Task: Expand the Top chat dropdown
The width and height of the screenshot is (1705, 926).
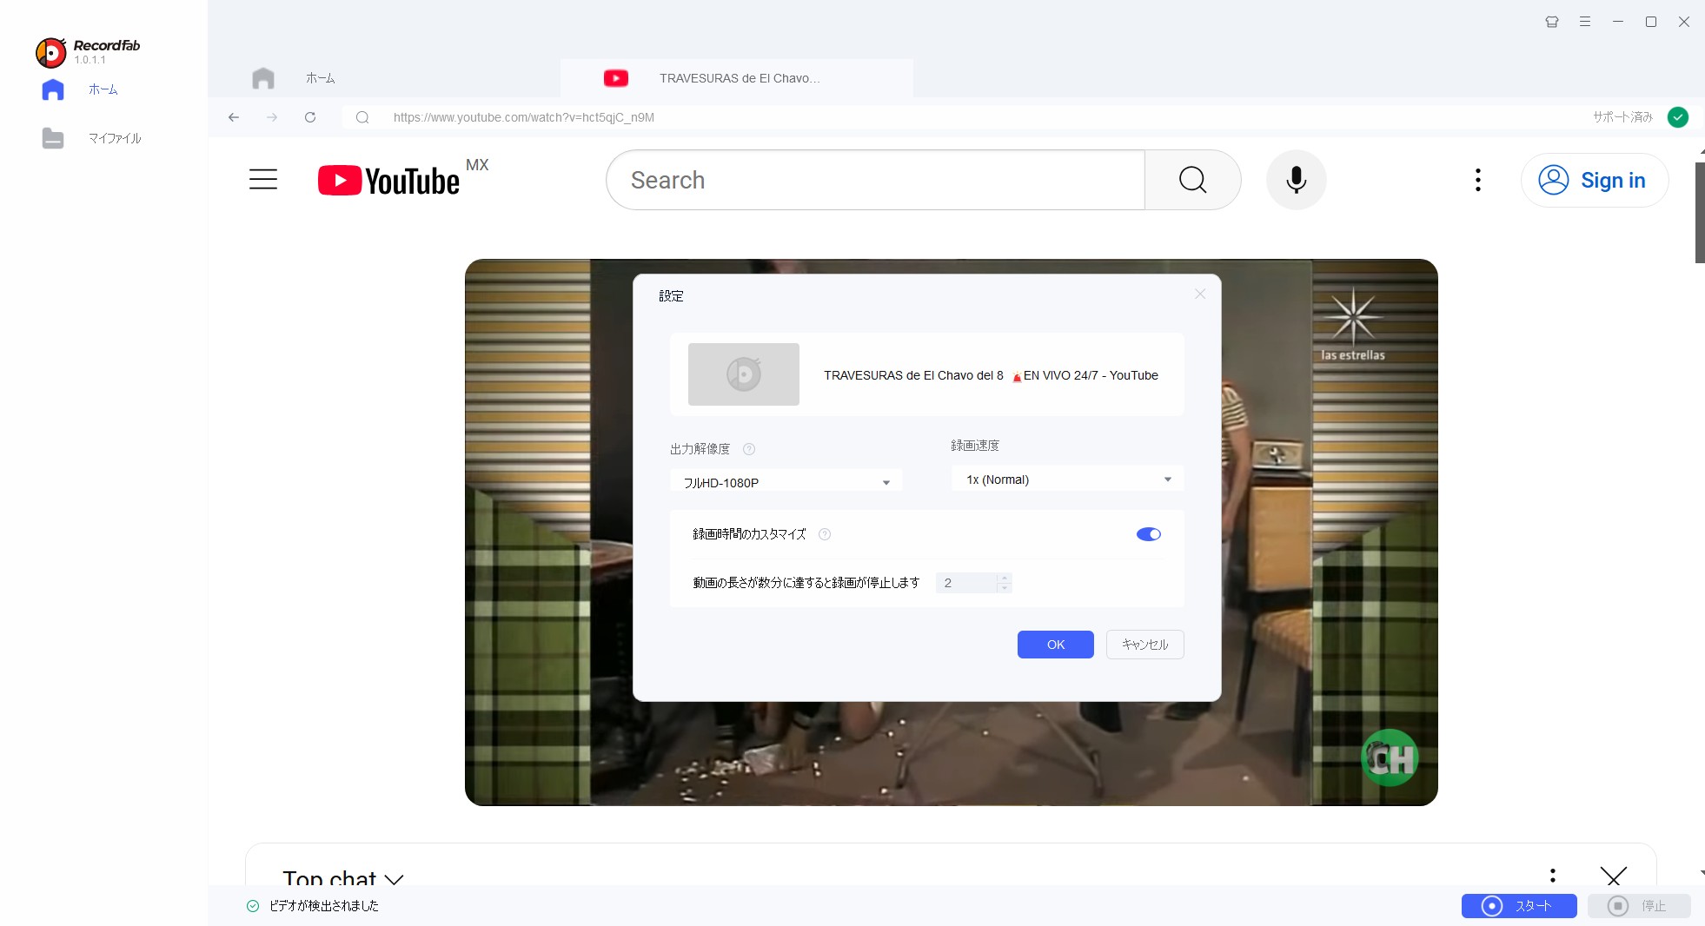Action: [343, 877]
